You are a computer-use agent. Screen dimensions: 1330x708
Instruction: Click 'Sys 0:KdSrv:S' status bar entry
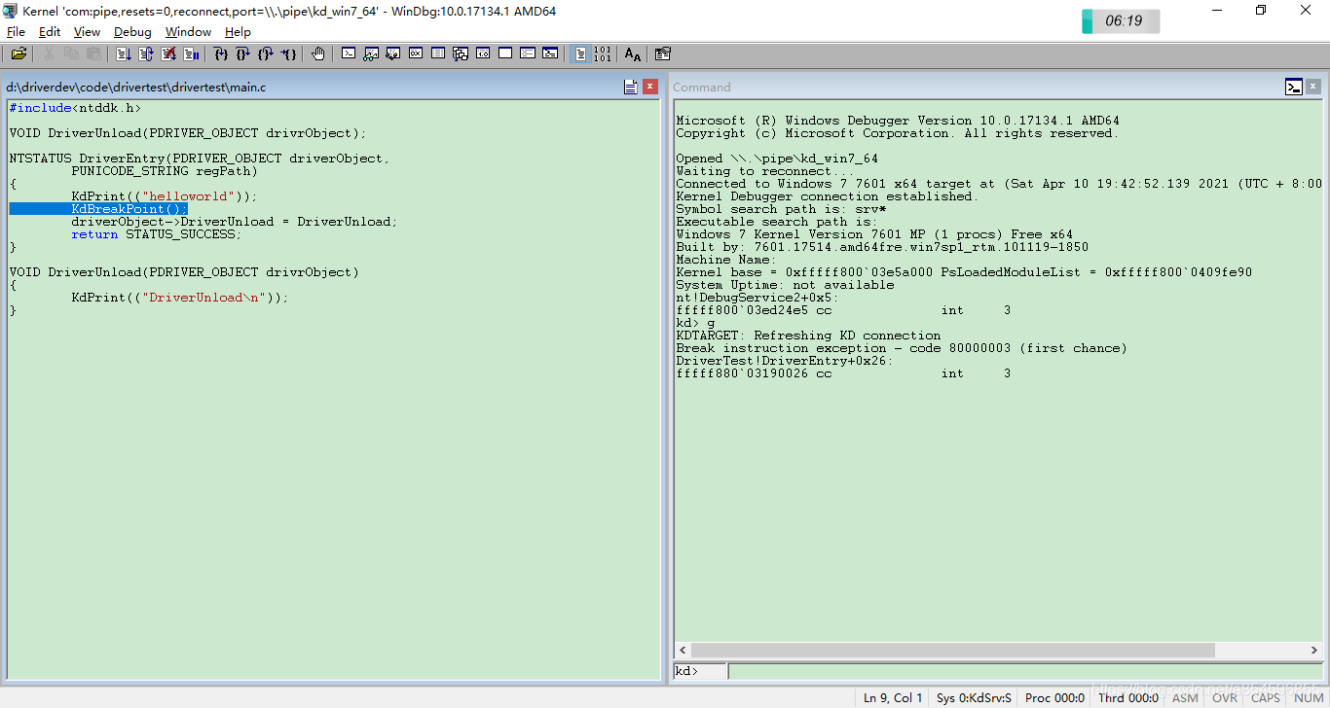(974, 698)
